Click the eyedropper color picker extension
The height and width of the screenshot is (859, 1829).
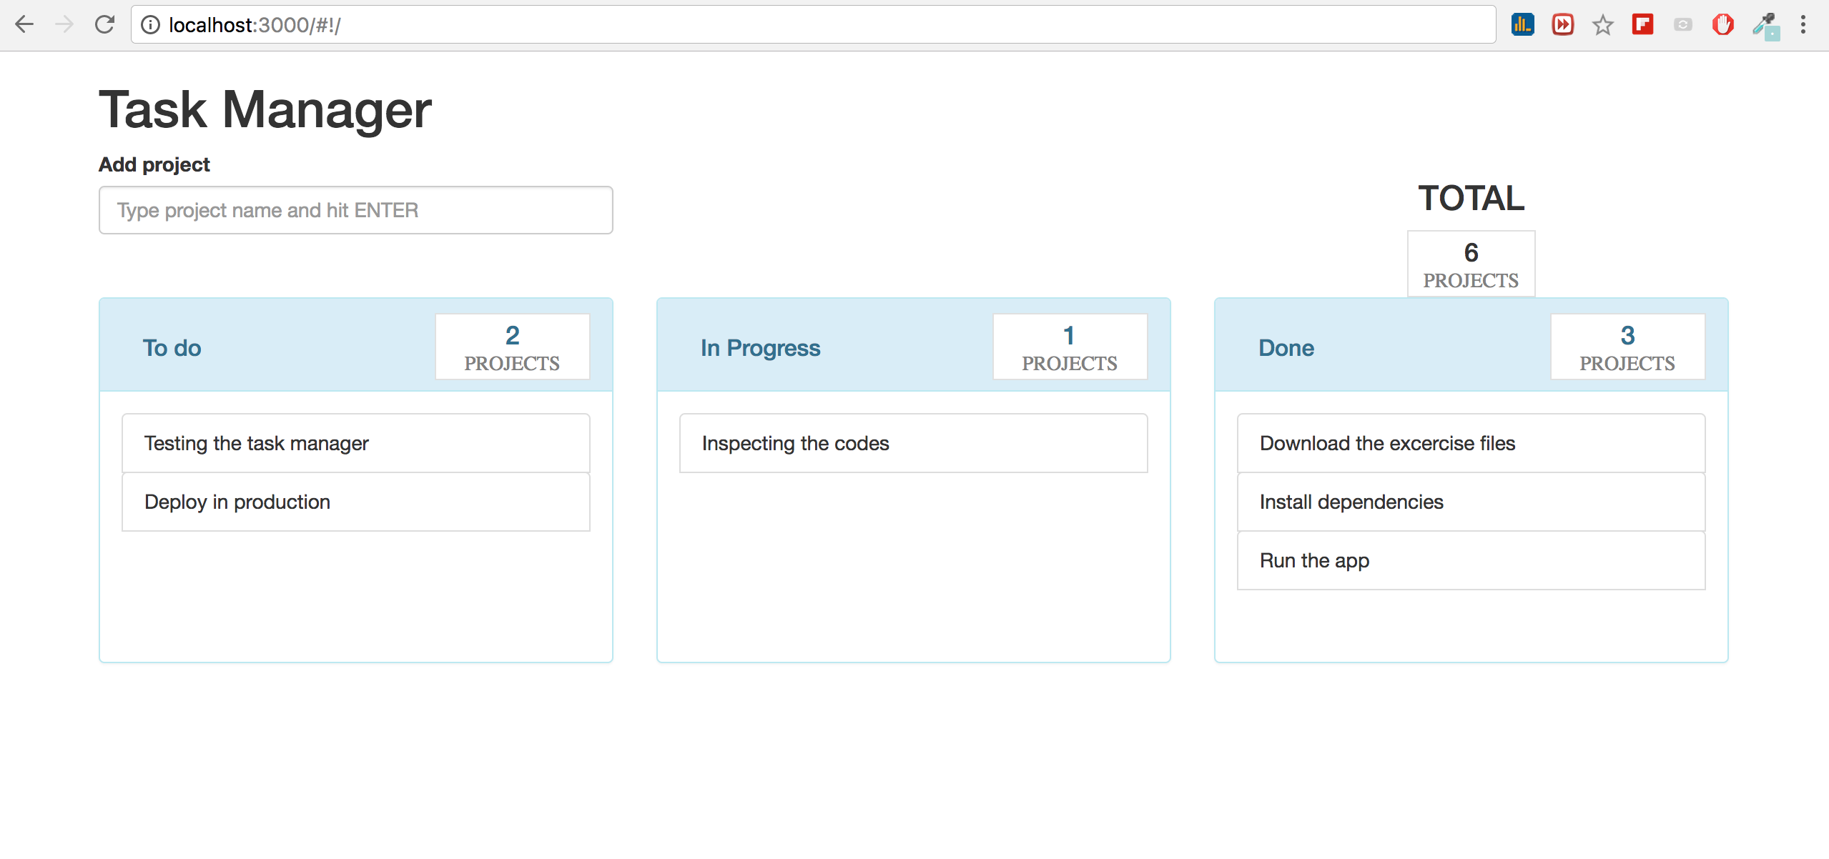1764,25
